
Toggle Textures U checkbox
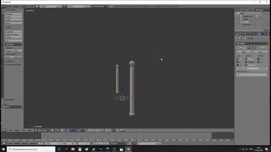point(258,59)
